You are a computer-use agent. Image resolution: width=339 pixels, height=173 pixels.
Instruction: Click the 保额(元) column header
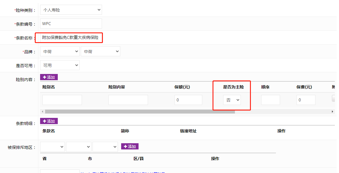click(182, 87)
